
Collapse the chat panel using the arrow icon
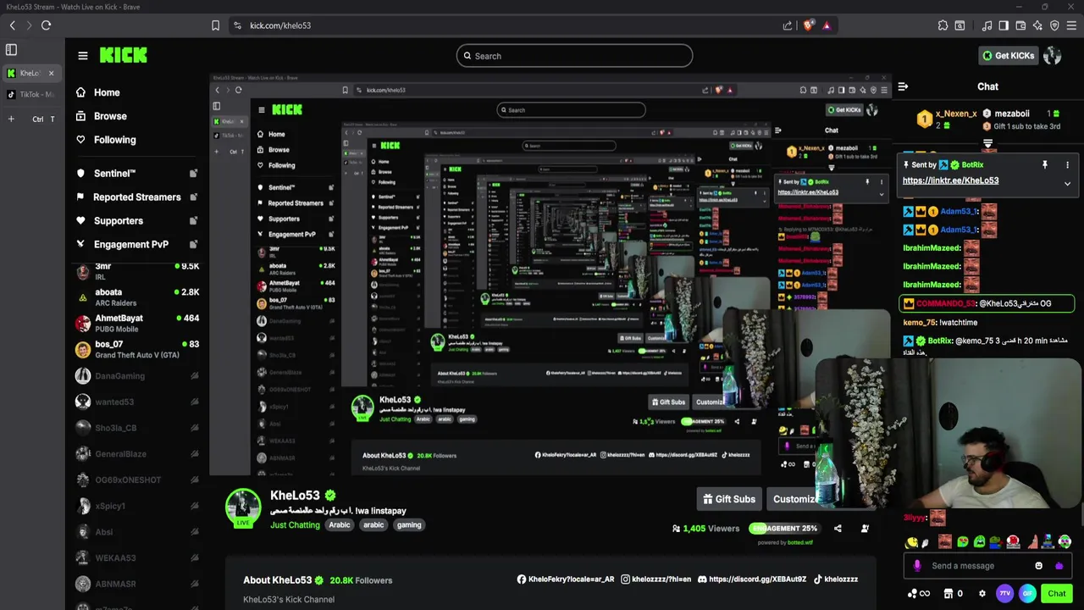point(903,86)
